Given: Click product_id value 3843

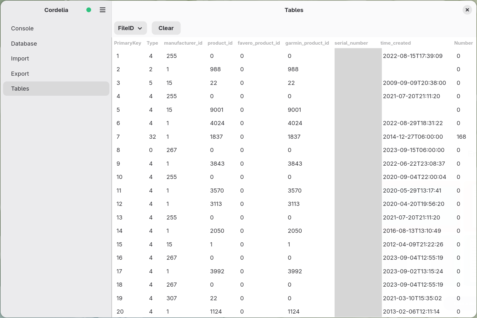Looking at the screenshot, I should coord(217,164).
